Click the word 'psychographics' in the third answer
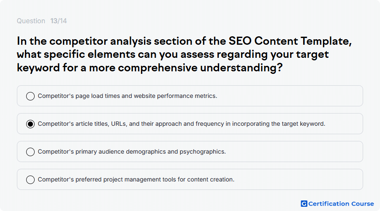Image resolution: width=380 pixels, height=211 pixels. click(x=203, y=151)
